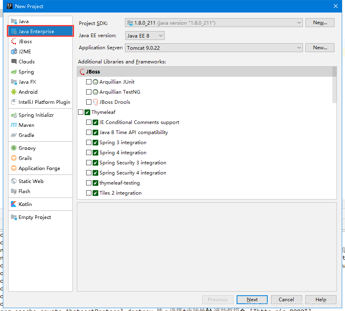
Task: Click New button beside Application Server
Action: 320,48
